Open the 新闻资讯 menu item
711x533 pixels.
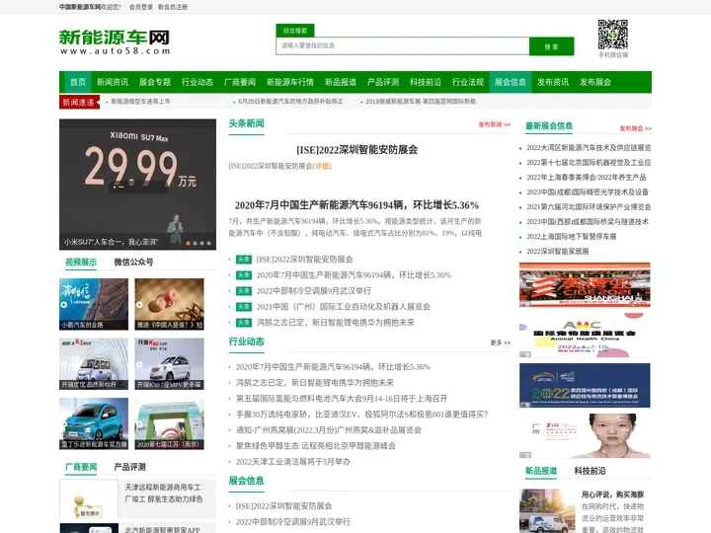113,82
